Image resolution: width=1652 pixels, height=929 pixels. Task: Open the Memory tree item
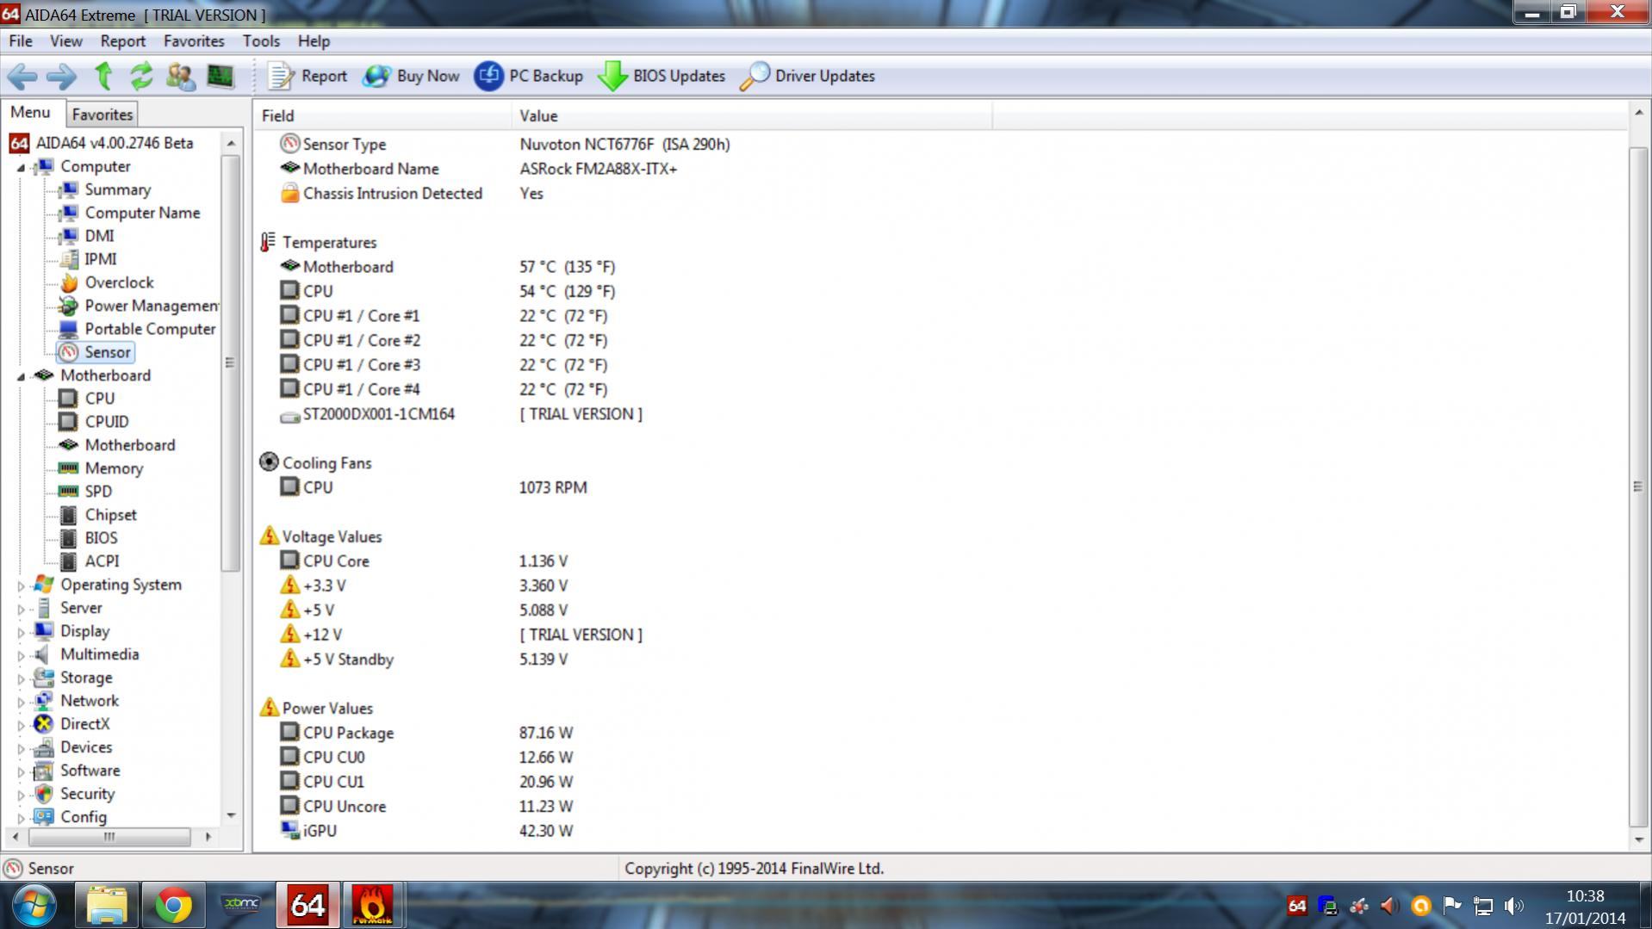click(x=114, y=468)
